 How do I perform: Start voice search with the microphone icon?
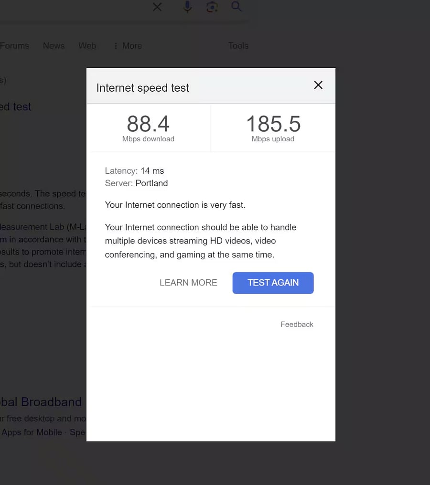pos(187,7)
